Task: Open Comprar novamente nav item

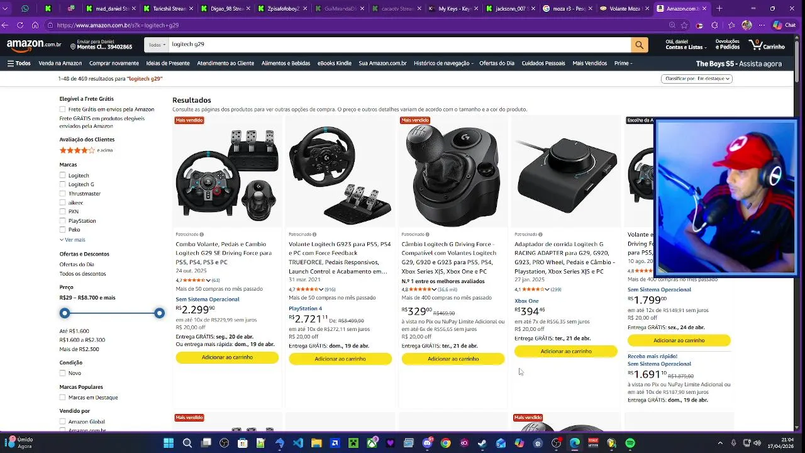Action: 114,64
